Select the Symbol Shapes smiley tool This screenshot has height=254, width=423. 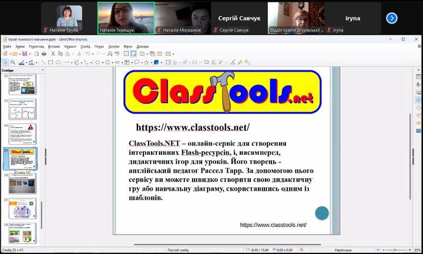(108, 63)
